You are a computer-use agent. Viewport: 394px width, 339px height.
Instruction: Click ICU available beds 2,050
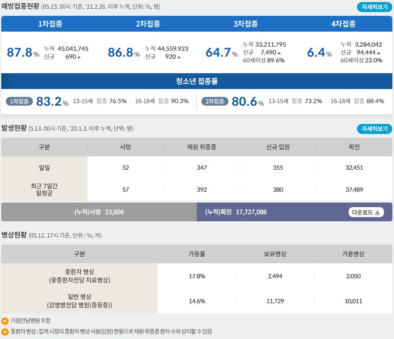(x=353, y=276)
